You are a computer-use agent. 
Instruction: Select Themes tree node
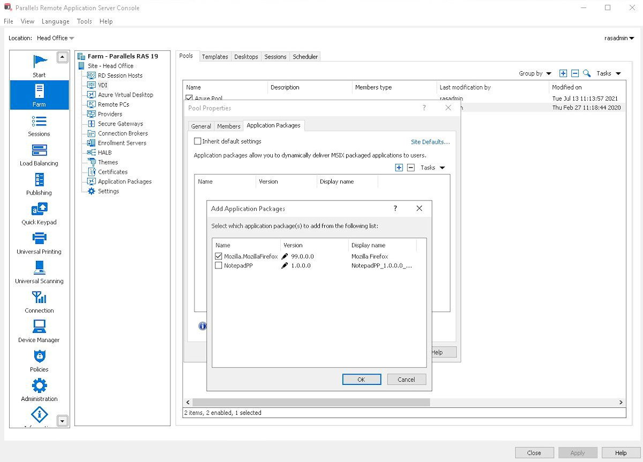tap(107, 162)
